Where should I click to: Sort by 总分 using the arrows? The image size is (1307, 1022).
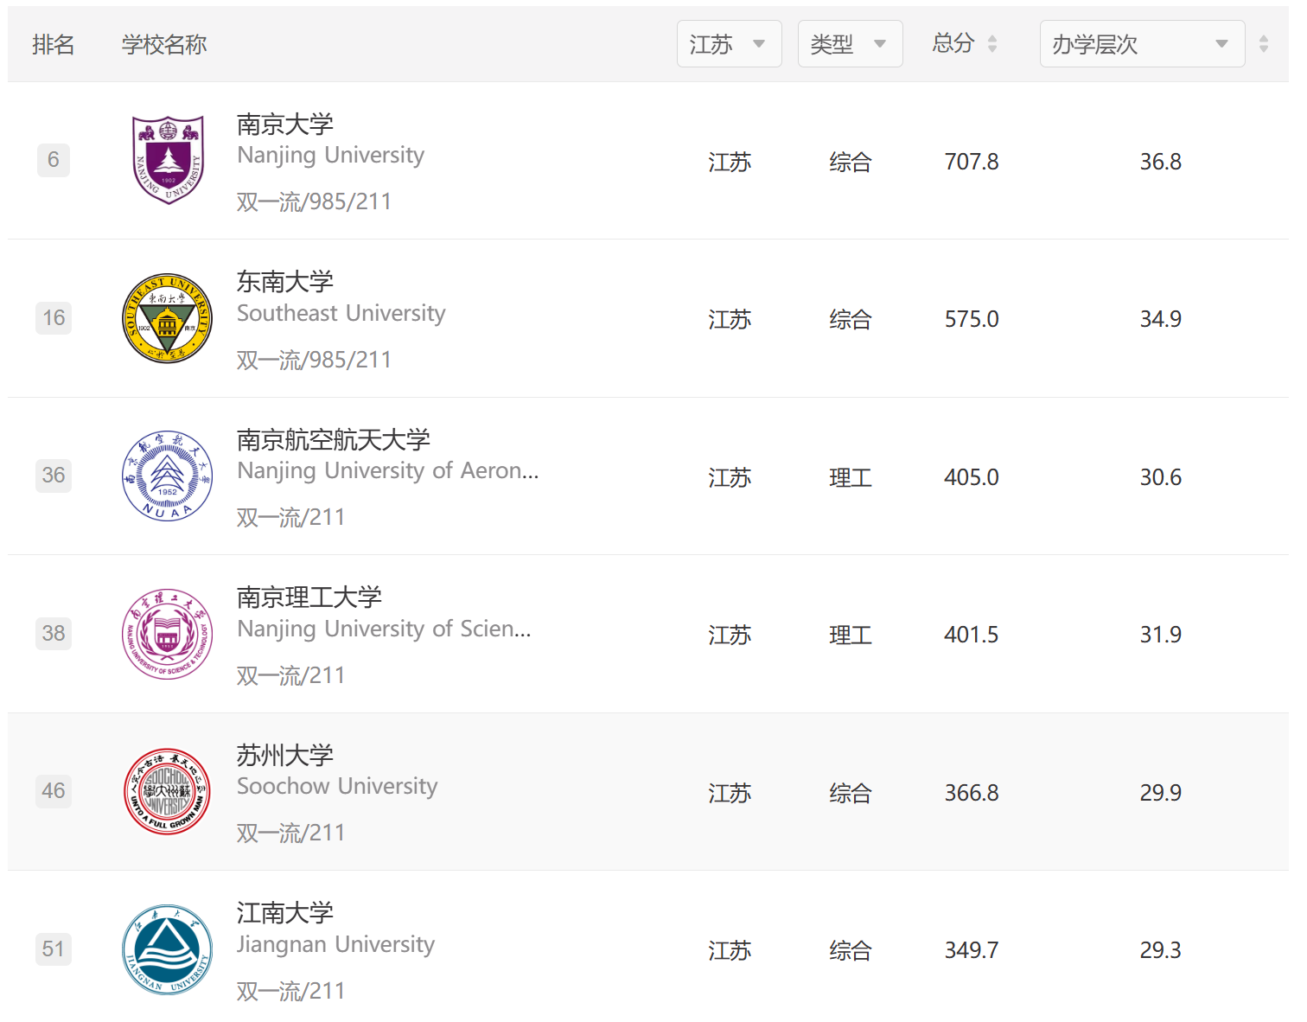[x=992, y=44]
